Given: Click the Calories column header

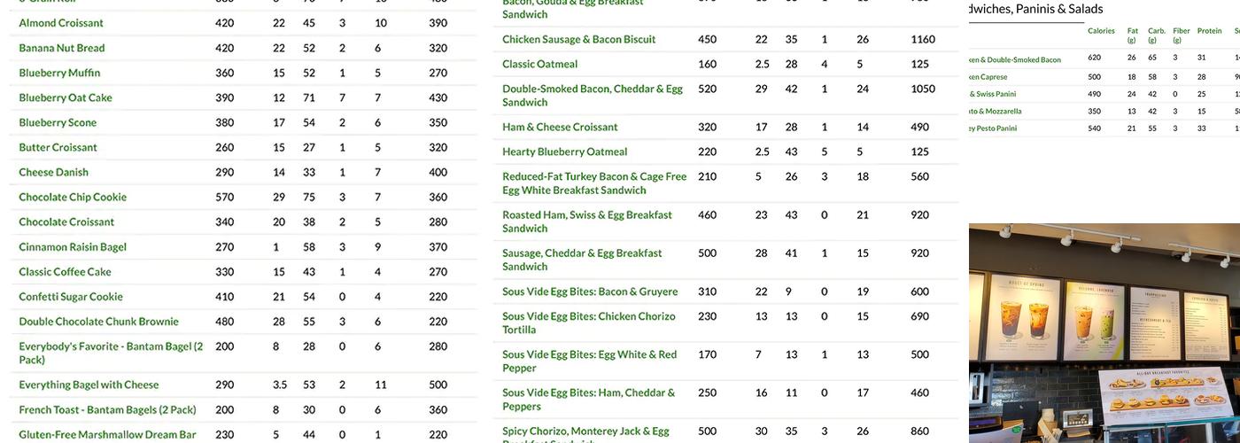Looking at the screenshot, I should click(x=1101, y=31).
